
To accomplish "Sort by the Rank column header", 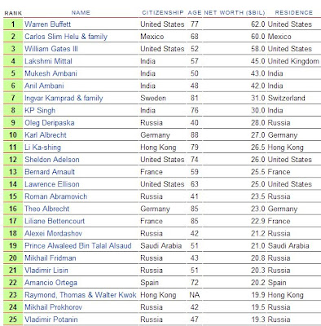I will pyautogui.click(x=13, y=13).
